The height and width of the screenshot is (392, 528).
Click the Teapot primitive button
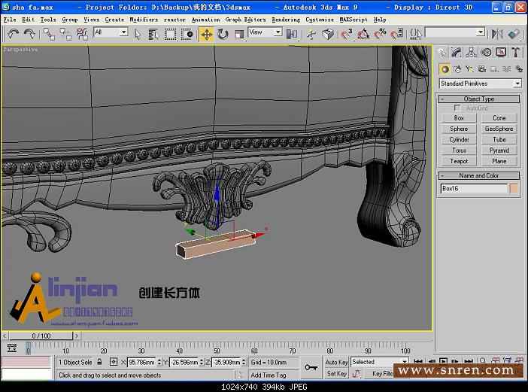click(x=459, y=161)
